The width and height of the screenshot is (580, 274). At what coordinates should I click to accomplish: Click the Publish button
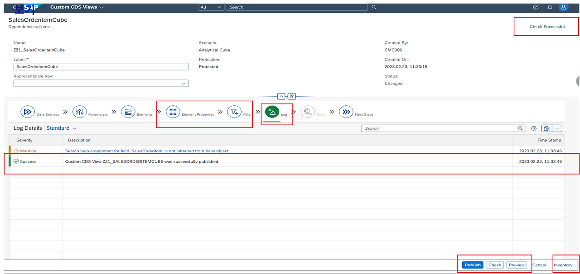(473, 265)
